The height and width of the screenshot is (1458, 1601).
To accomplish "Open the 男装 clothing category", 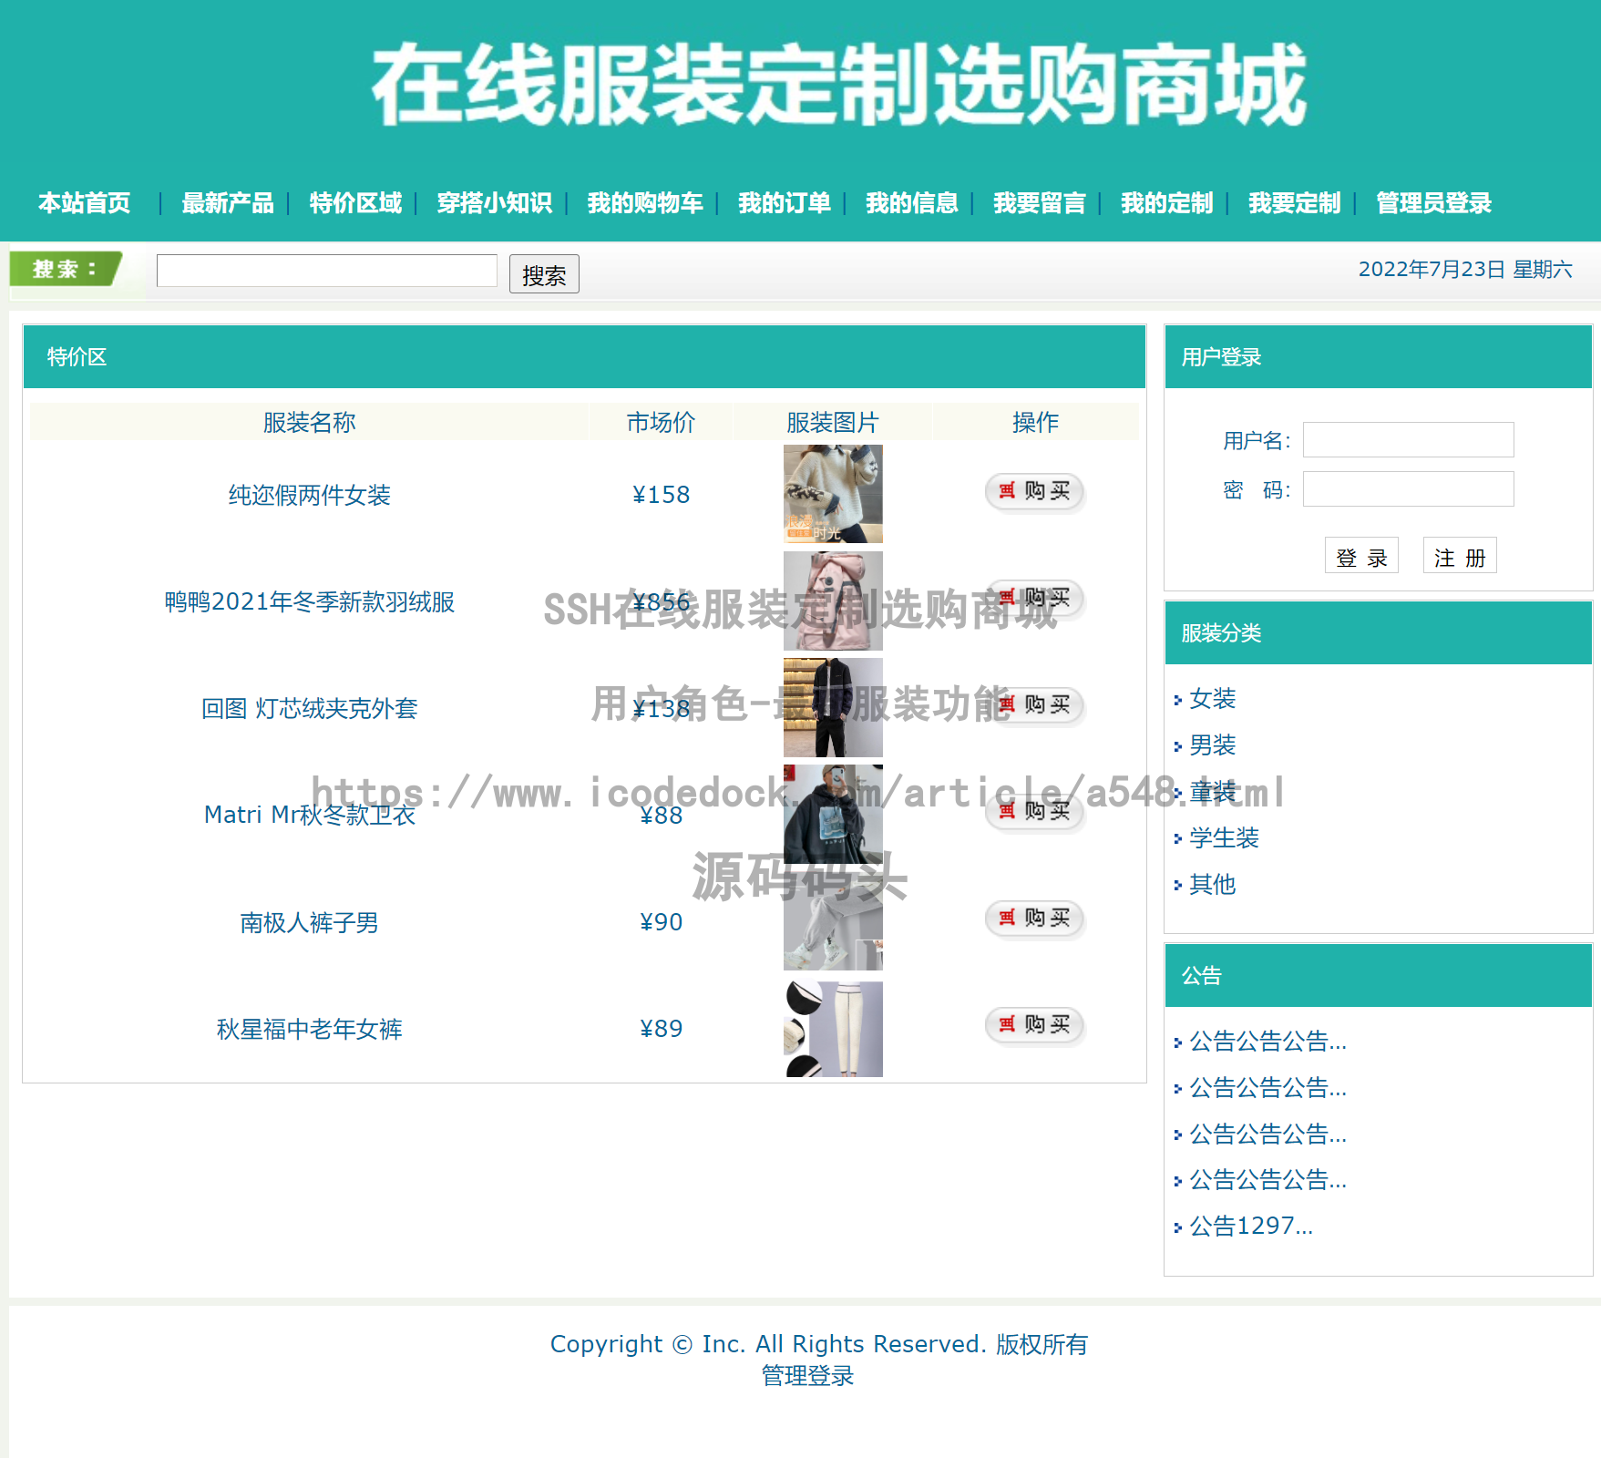I will 1211,745.
